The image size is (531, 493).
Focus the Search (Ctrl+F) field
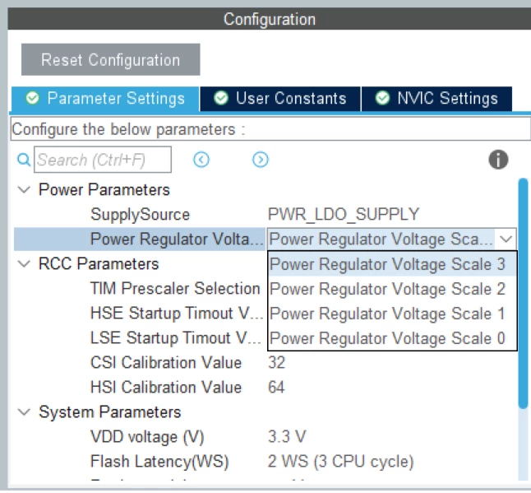click(103, 160)
